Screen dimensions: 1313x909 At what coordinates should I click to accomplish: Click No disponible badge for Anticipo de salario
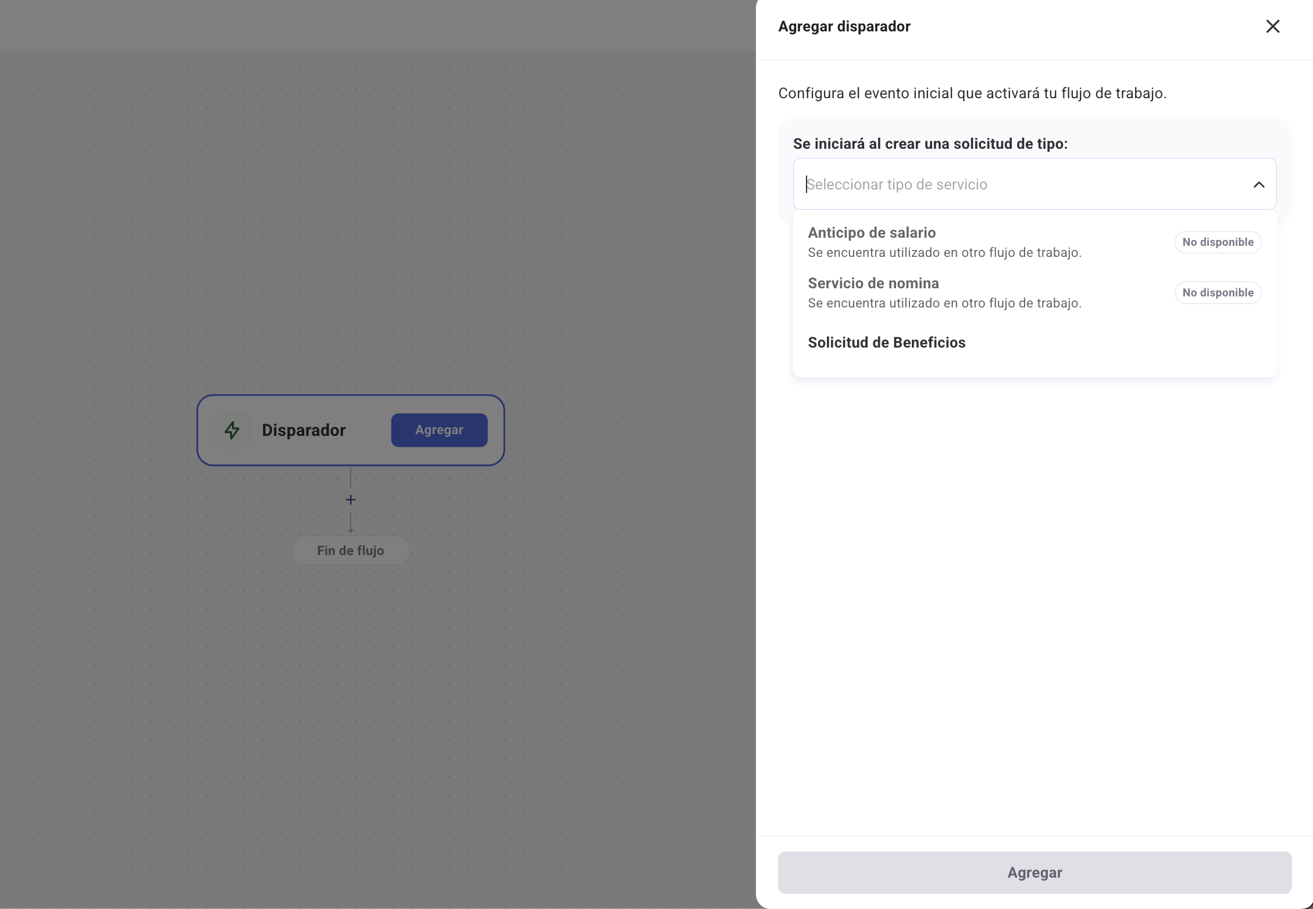tap(1218, 242)
